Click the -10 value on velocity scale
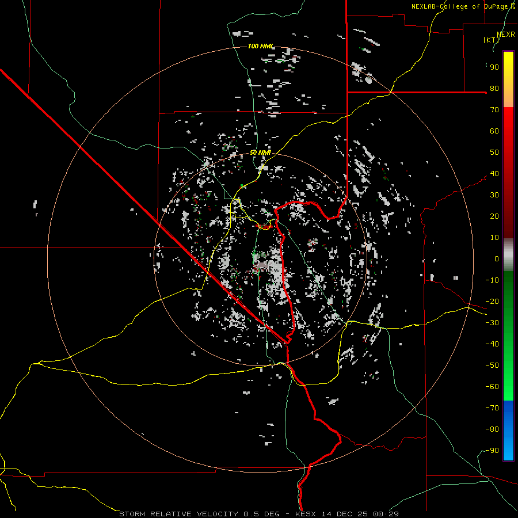Screen dimensions: 518x518 point(492,280)
